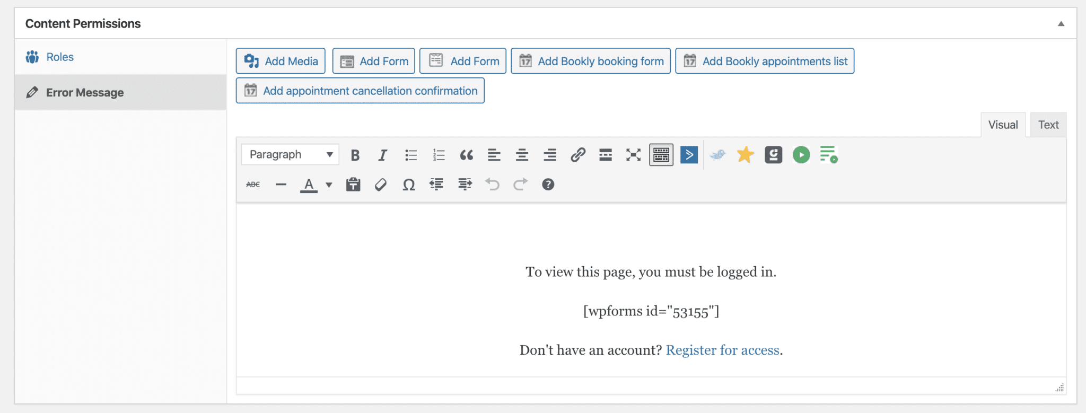Toggle italic formatting
The image size is (1086, 413).
pos(382,155)
